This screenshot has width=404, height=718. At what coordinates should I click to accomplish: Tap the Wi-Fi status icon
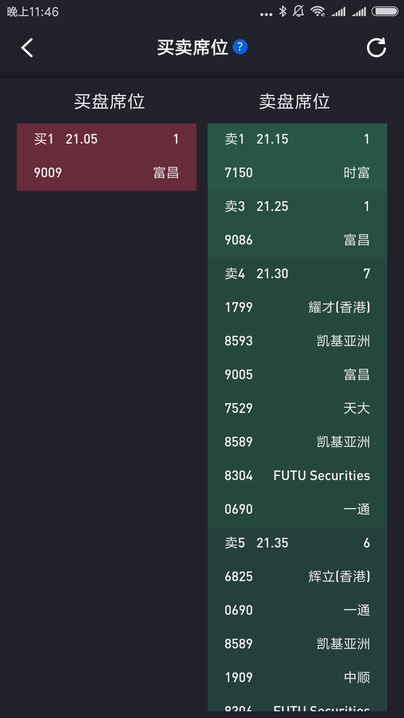(x=318, y=12)
